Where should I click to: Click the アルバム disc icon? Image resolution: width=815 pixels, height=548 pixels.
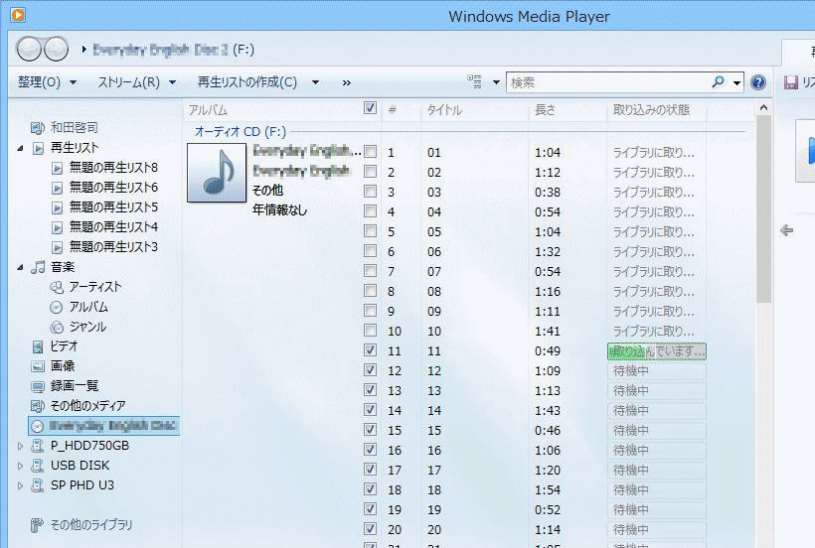click(x=56, y=307)
